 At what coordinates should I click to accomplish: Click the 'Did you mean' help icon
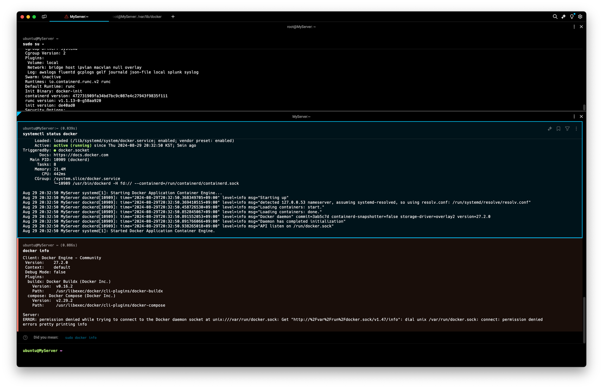[25, 337]
